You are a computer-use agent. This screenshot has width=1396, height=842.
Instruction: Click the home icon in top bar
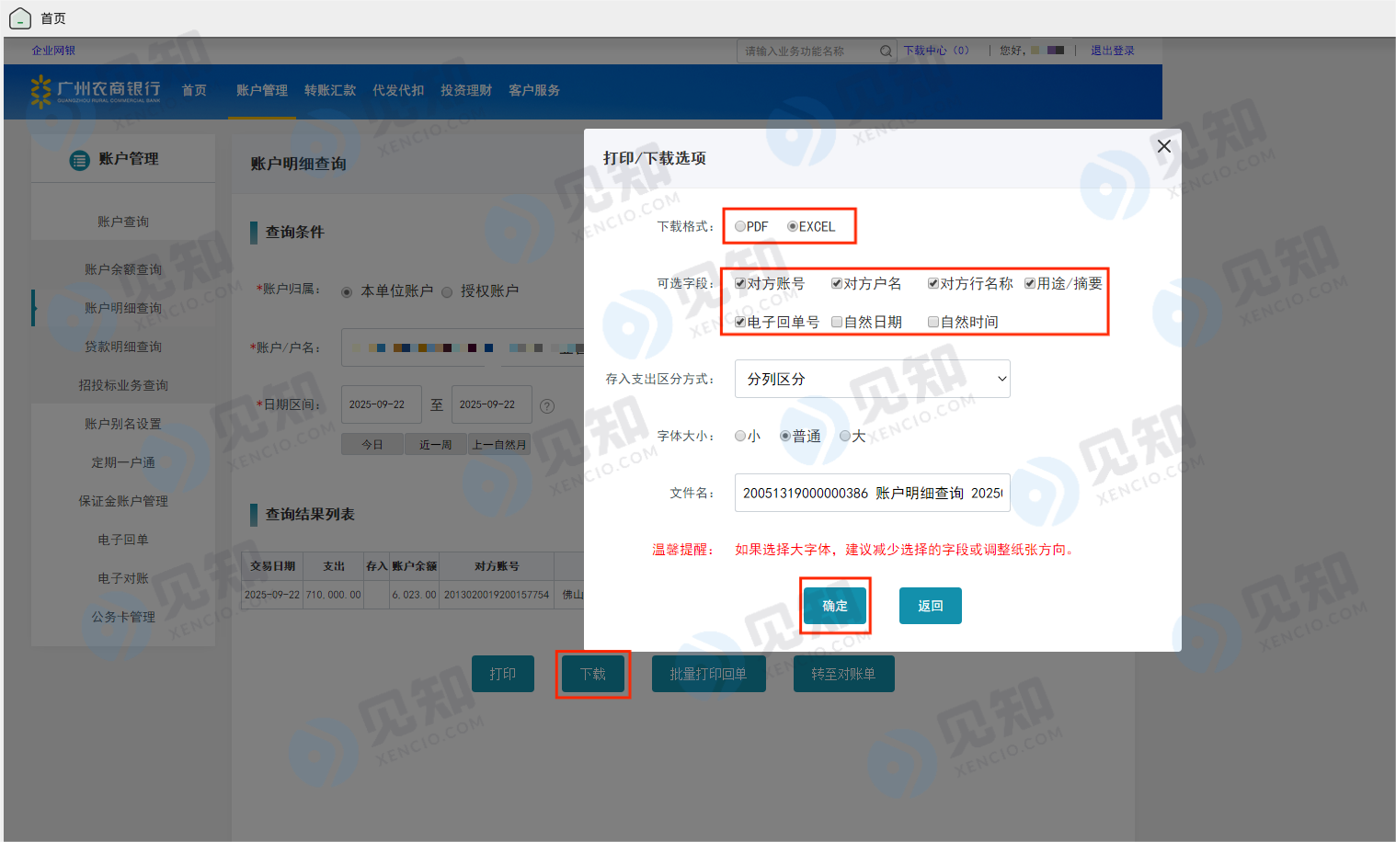point(20,18)
